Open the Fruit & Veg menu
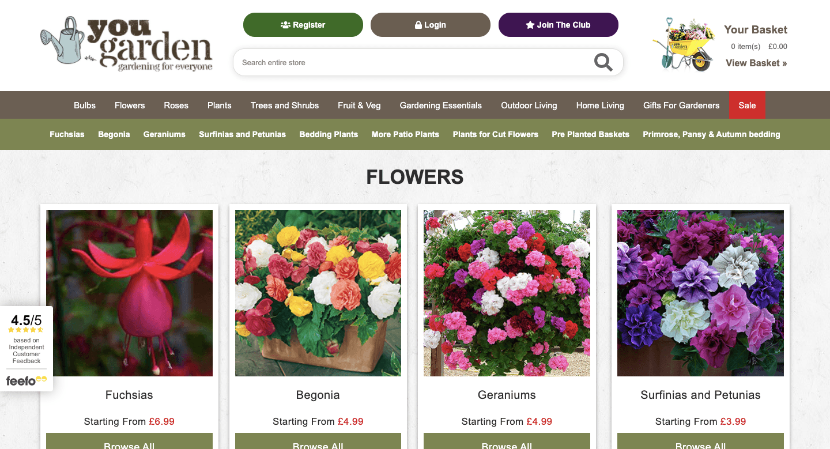 click(x=359, y=105)
